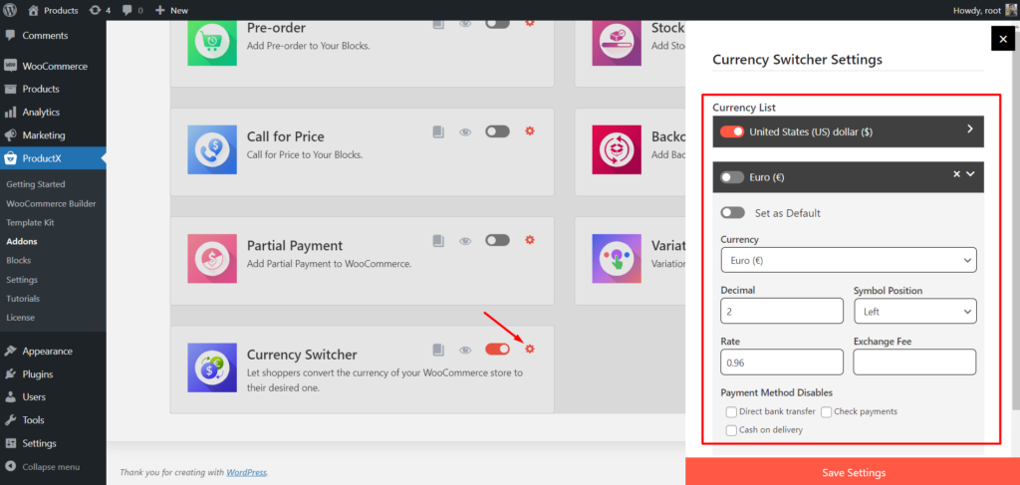1020x485 pixels.
Task: Enable the Euro currency switch
Action: pos(732,177)
